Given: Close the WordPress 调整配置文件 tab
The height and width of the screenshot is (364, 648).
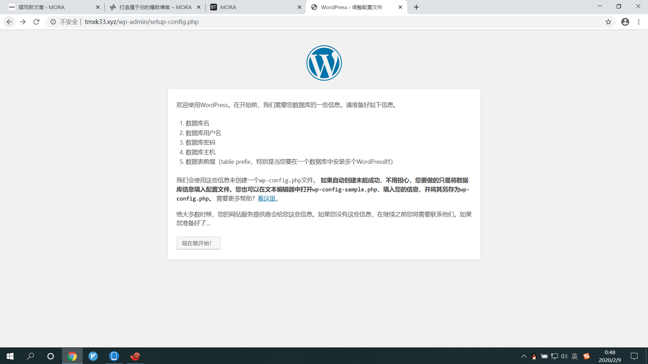Looking at the screenshot, I should click(x=400, y=7).
